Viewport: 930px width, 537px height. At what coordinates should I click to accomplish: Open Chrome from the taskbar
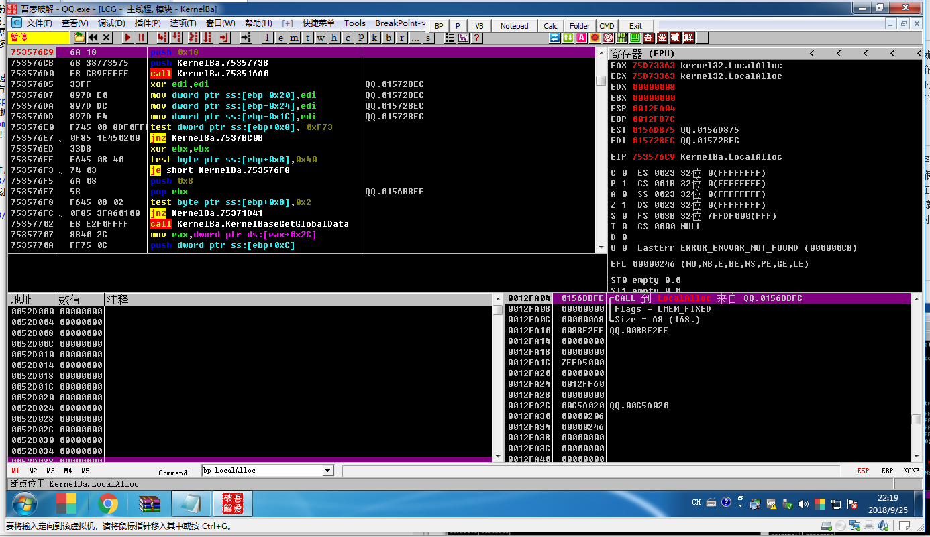(108, 503)
